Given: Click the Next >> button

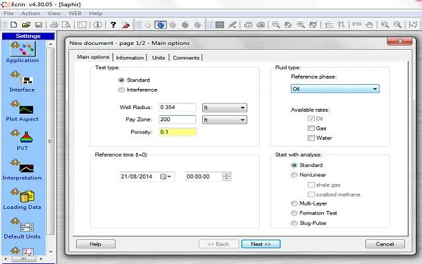Looking at the screenshot, I should coord(261,244).
